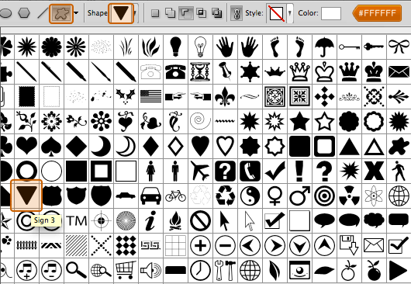Select the highlighted Sign 3 triangle shape
Image resolution: width=411 pixels, height=284 pixels.
pos(26,196)
